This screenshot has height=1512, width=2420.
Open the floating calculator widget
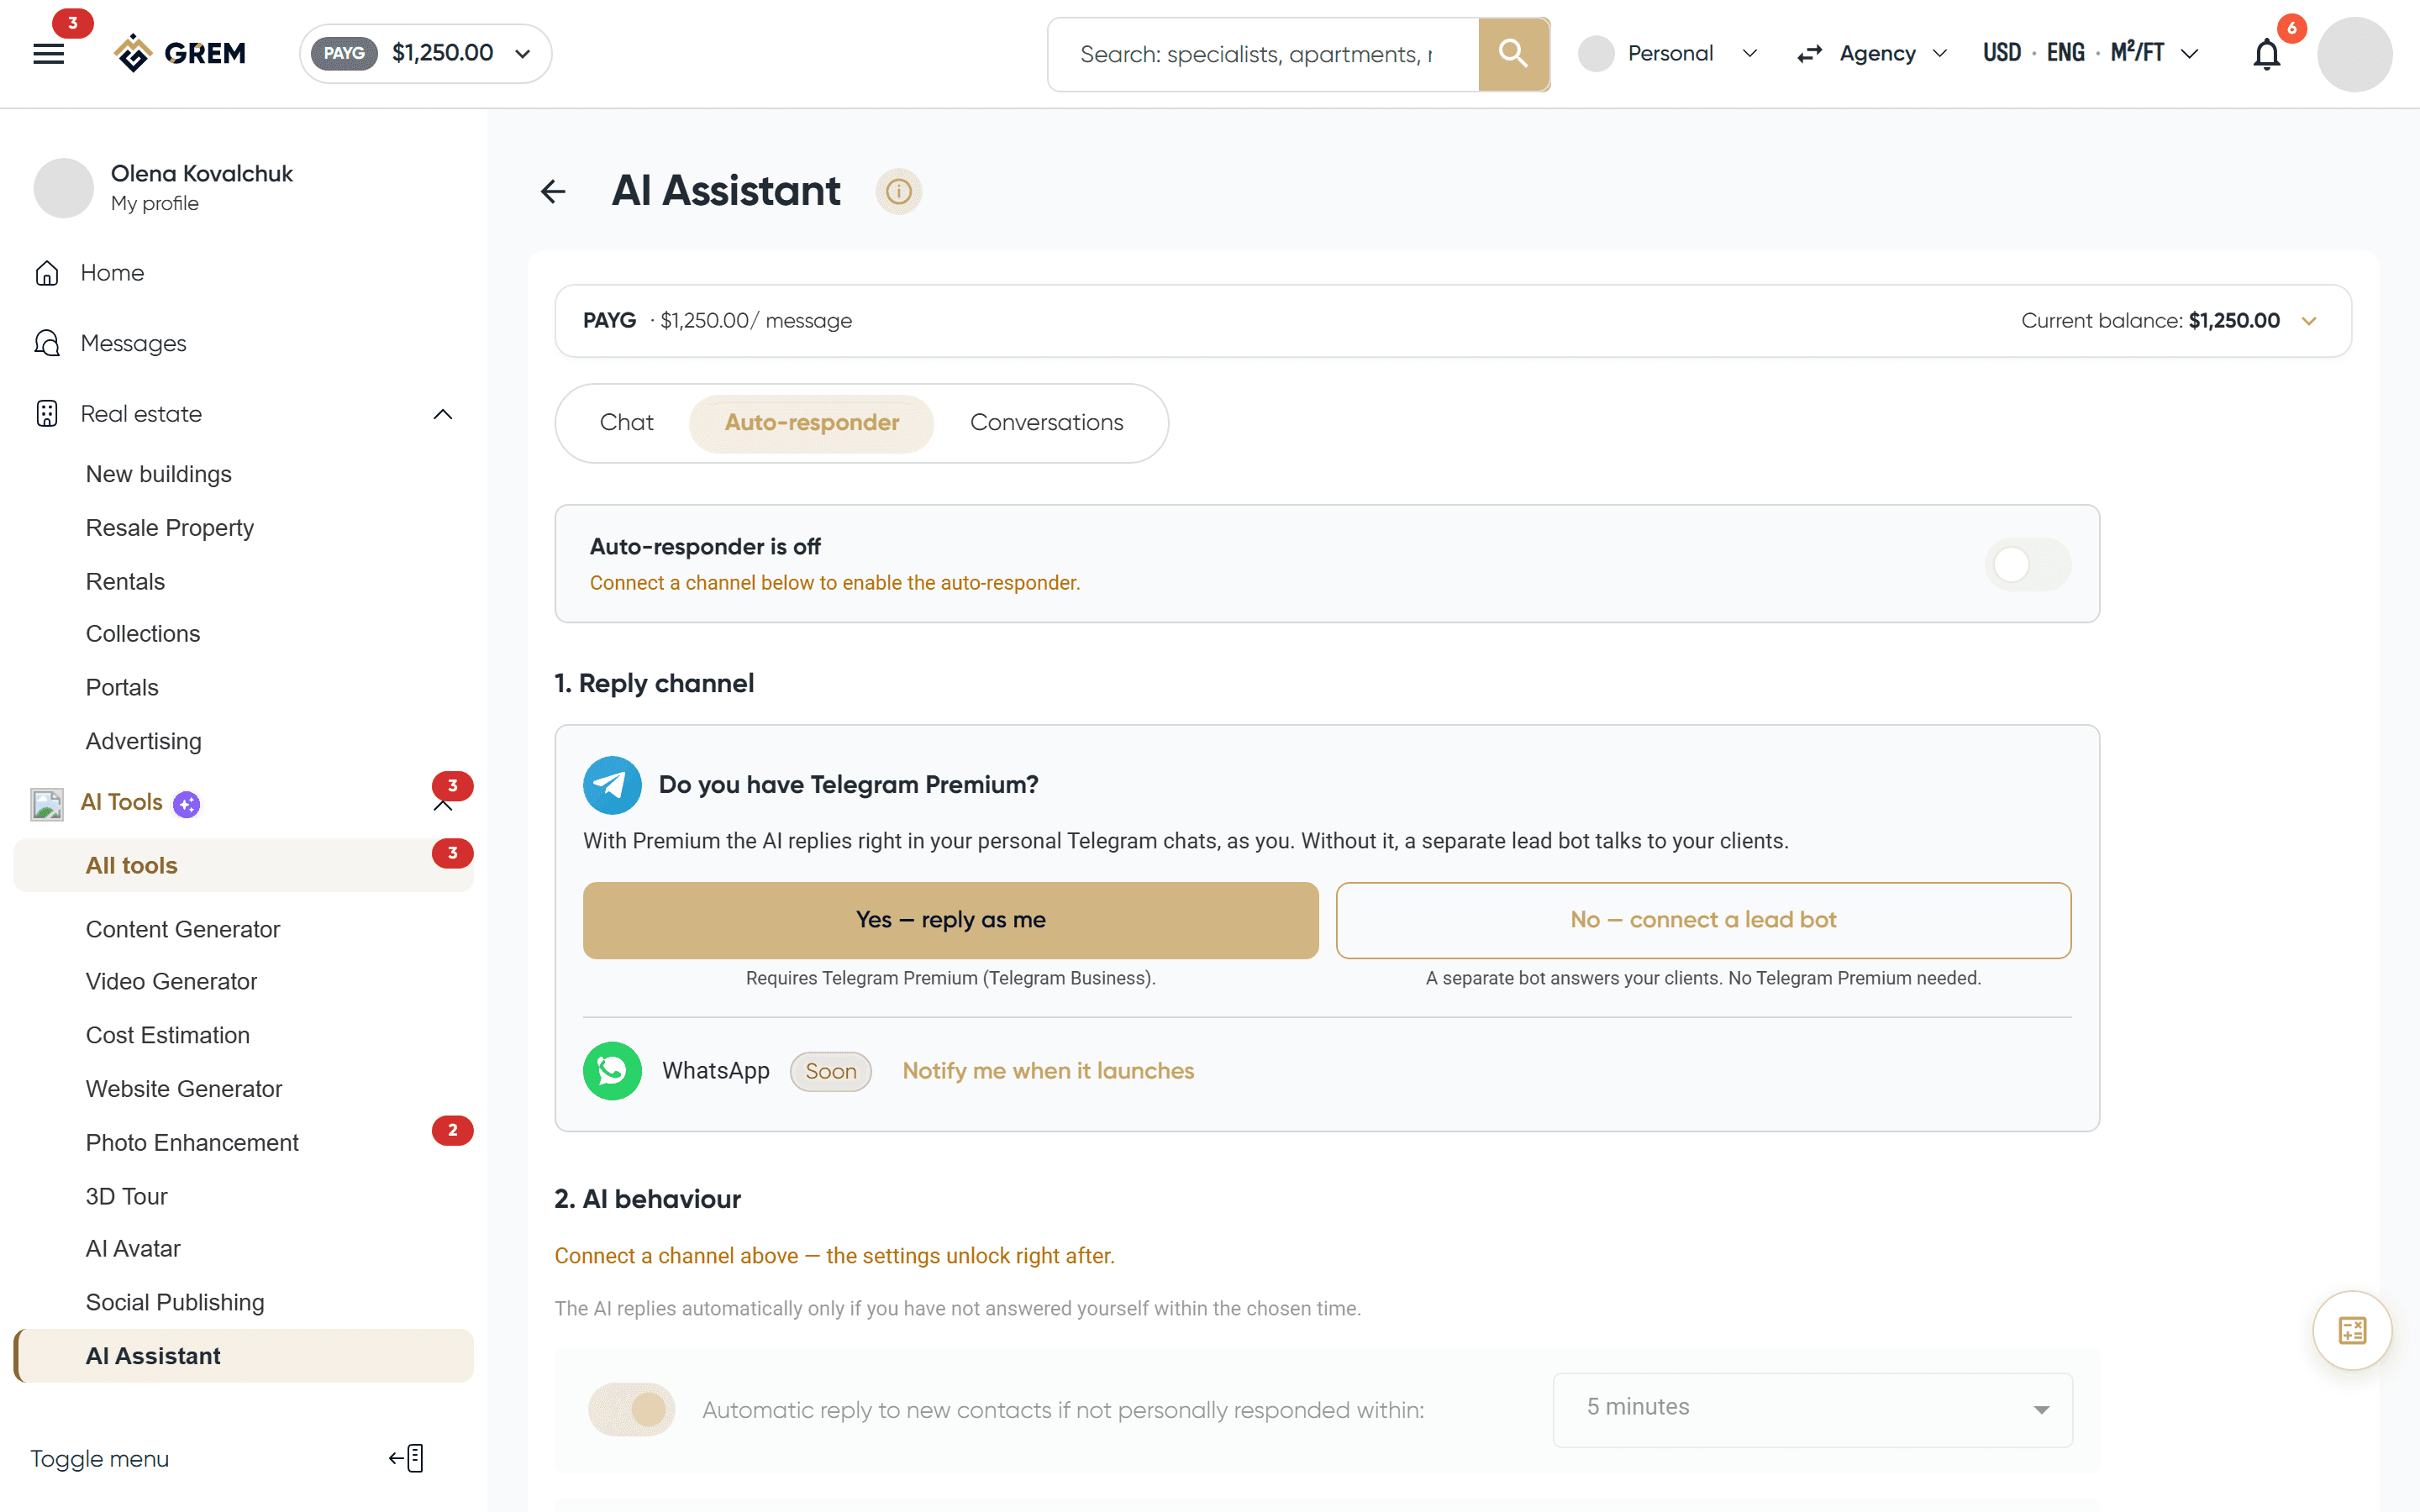pyautogui.click(x=2352, y=1331)
